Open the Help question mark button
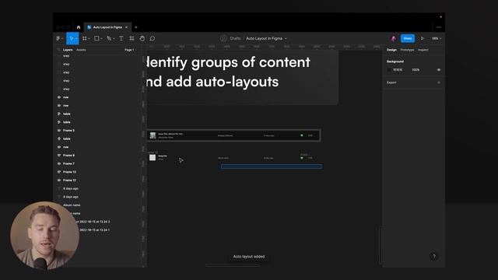This screenshot has height=280, width=498. [434, 257]
